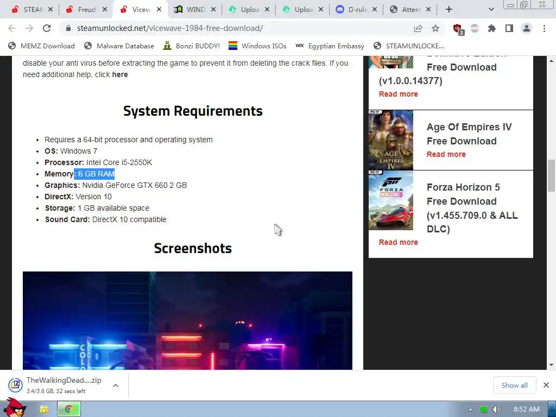Image resolution: width=556 pixels, height=417 pixels.
Task: Expand the tab search chevron
Action: [x=491, y=10]
